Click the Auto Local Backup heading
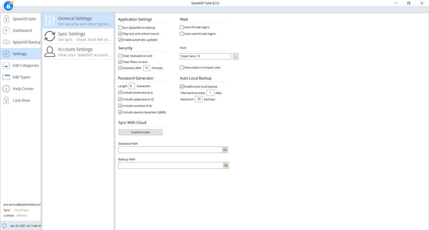The height and width of the screenshot is (230, 429). 196,78
